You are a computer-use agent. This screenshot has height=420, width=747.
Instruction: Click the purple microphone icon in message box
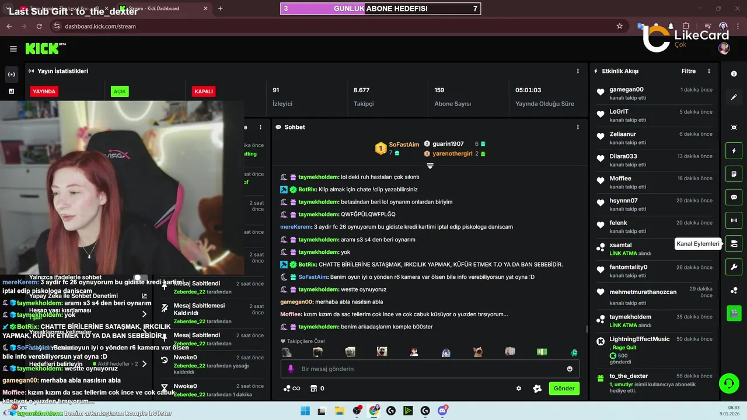(291, 369)
